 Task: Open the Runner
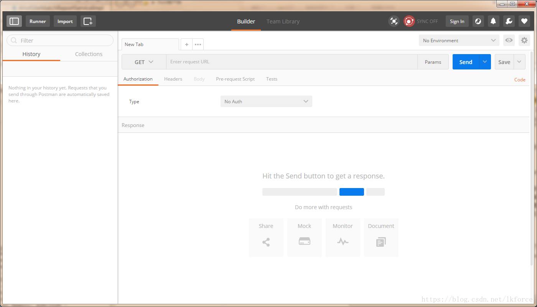(x=38, y=21)
